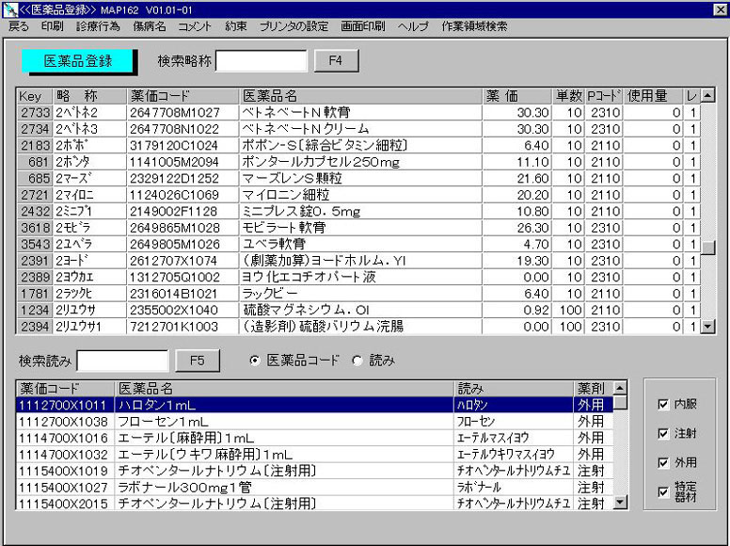Focus the 検索略称 input field

tap(261, 61)
